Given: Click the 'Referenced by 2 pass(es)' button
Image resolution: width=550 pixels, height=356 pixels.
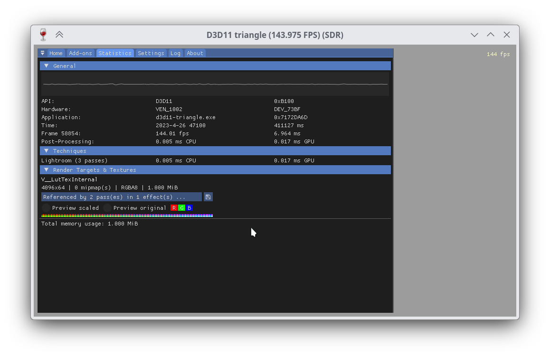Looking at the screenshot, I should (x=121, y=197).
